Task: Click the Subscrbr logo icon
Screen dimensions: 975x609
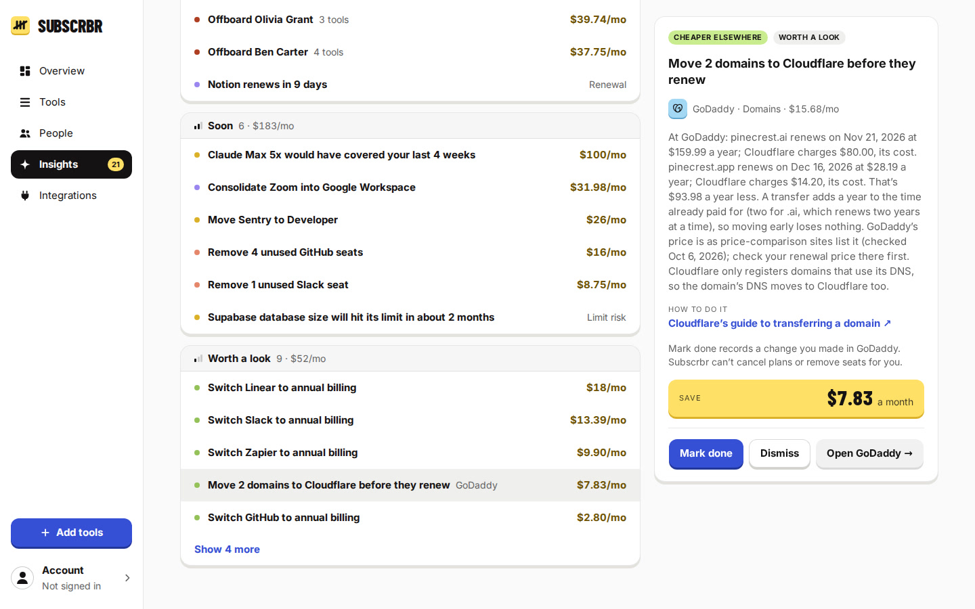Action: click(20, 26)
